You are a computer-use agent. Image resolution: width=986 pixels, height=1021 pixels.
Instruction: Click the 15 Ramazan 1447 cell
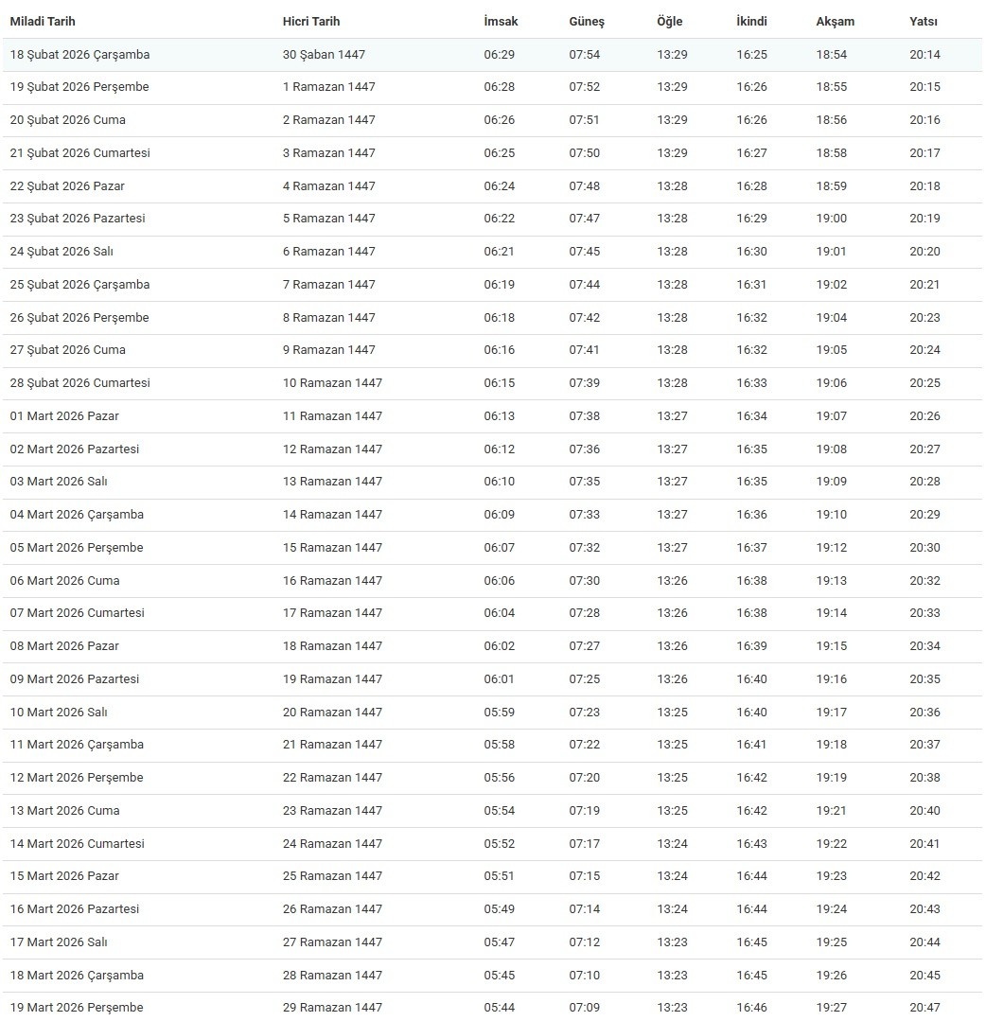click(332, 548)
